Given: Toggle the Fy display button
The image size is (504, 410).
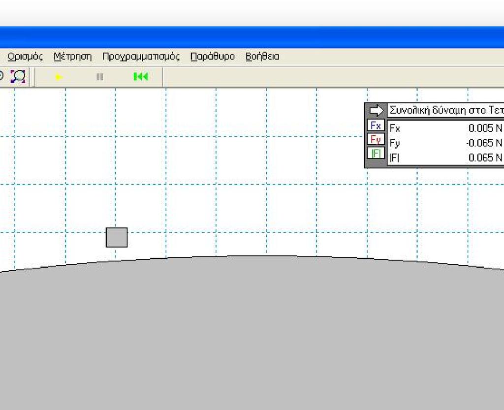Looking at the screenshot, I should point(376,139).
